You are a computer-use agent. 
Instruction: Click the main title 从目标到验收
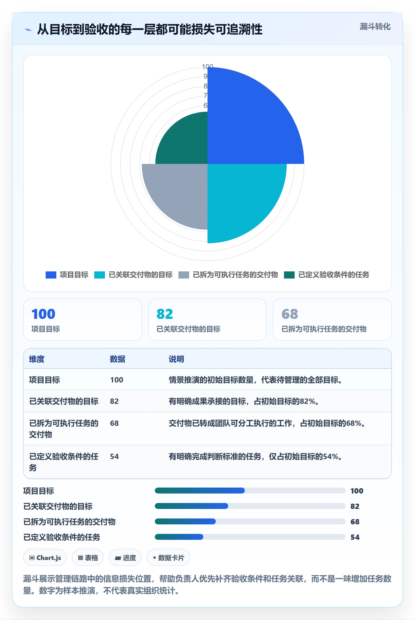pos(150,29)
